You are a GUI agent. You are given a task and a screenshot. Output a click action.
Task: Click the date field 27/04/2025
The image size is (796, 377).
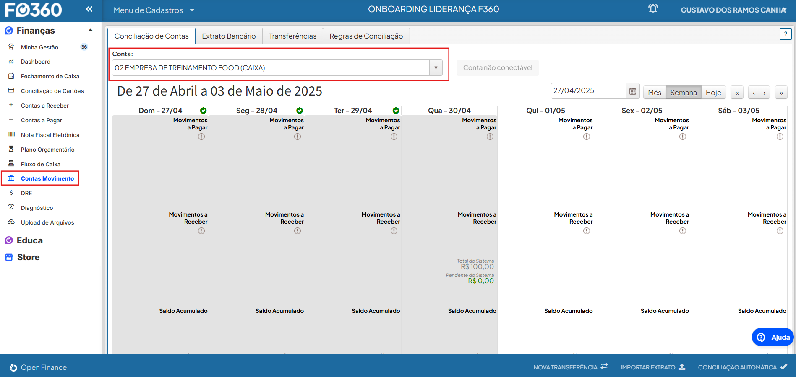pos(588,90)
